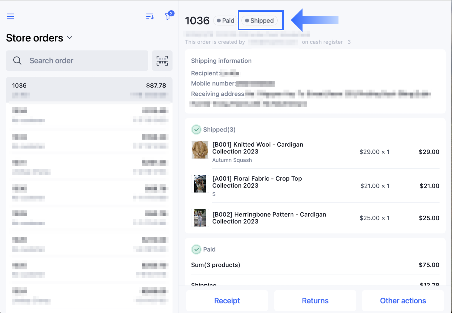Click the search magnifier icon
The width and height of the screenshot is (452, 313).
click(x=17, y=61)
